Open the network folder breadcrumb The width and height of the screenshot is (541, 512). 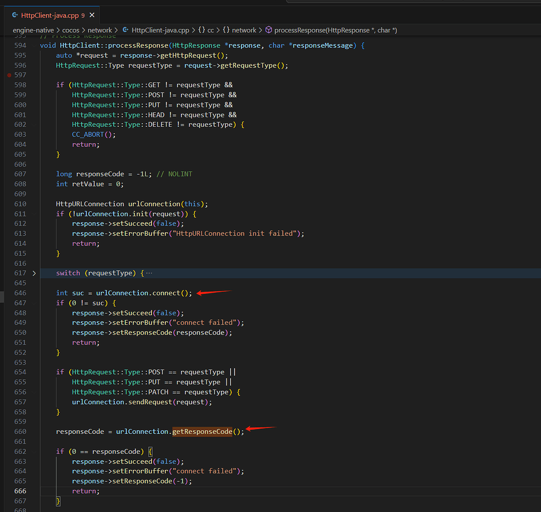(100, 30)
